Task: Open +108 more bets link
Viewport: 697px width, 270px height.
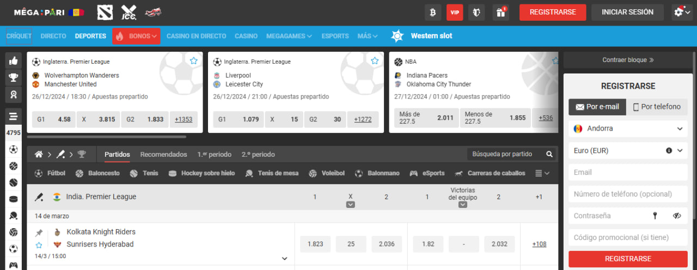Action: click(x=539, y=244)
